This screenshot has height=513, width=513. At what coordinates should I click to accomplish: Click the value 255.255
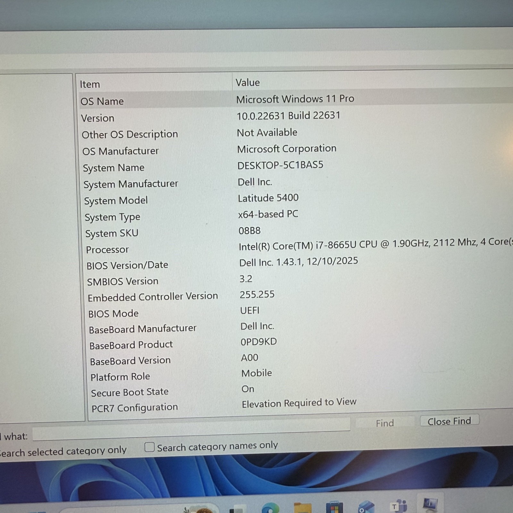point(257,294)
